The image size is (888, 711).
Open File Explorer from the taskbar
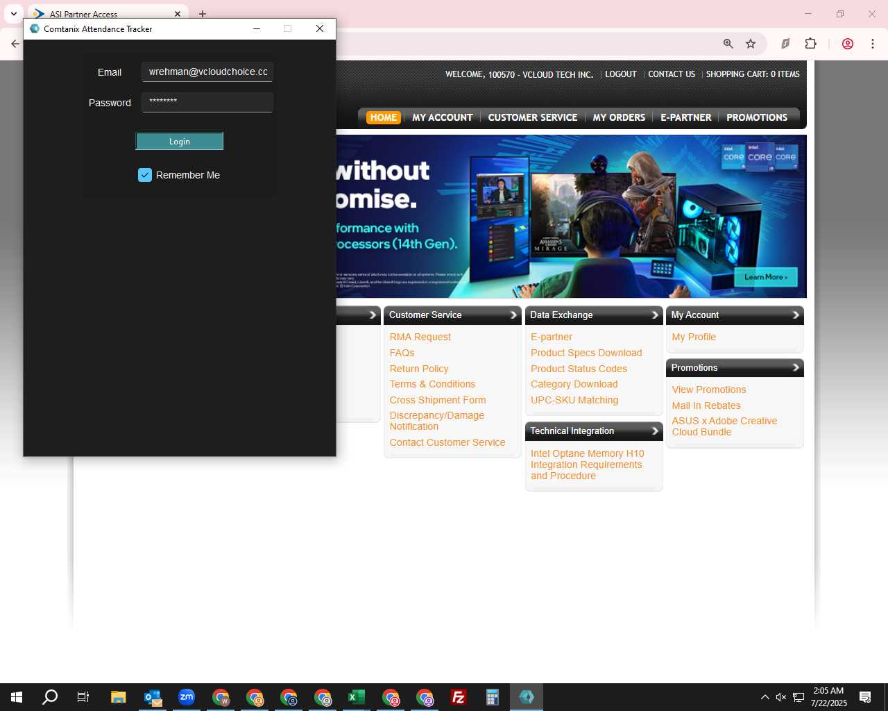click(x=119, y=697)
